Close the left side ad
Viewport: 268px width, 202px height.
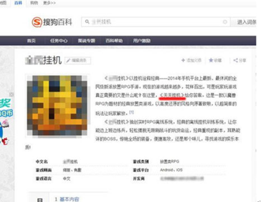[x=12, y=94]
